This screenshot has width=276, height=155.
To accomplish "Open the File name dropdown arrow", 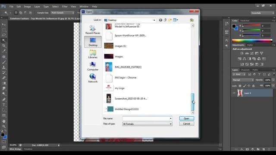I will (x=171, y=118).
